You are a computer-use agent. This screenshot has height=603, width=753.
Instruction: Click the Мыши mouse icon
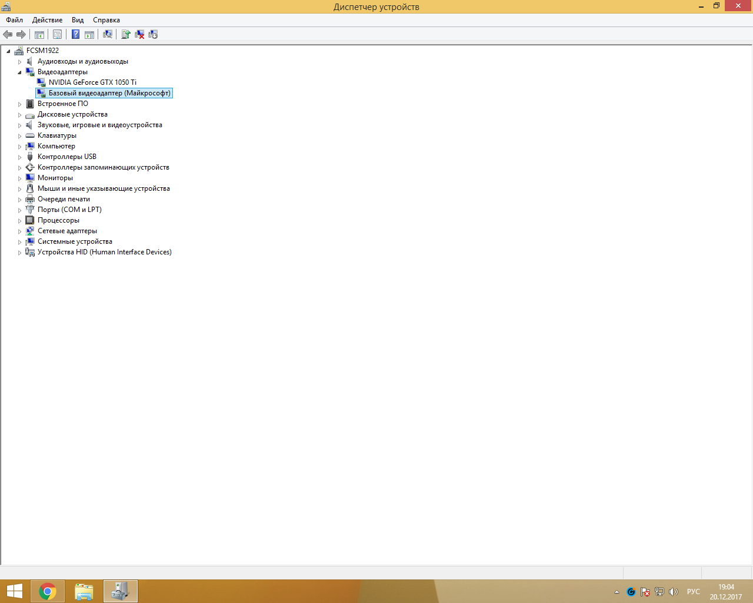(x=30, y=188)
